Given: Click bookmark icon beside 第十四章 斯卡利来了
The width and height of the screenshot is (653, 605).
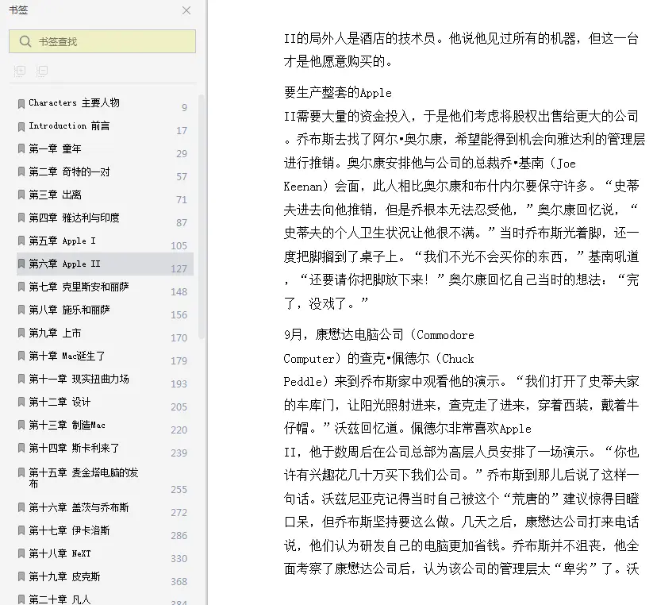Looking at the screenshot, I should click(x=21, y=448).
